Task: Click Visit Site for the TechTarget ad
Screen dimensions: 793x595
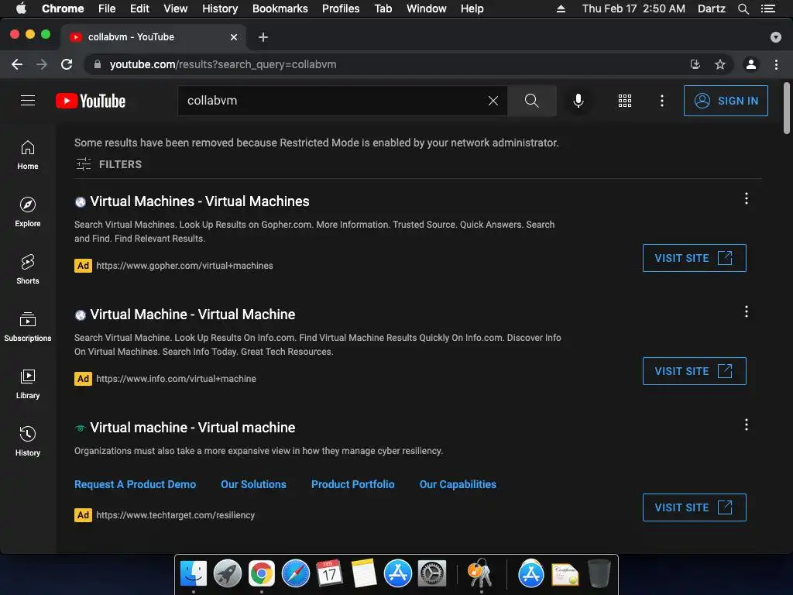Action: 694,507
